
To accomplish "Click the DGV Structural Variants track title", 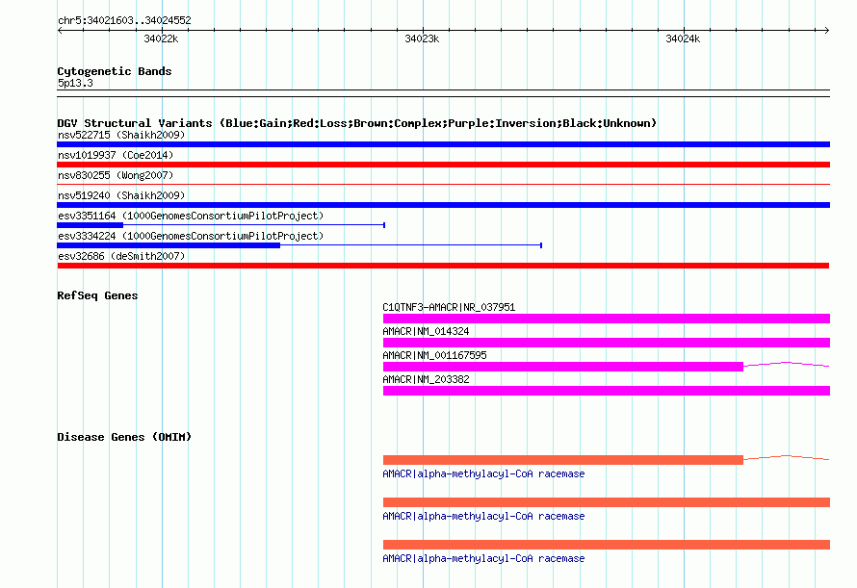I will (357, 123).
